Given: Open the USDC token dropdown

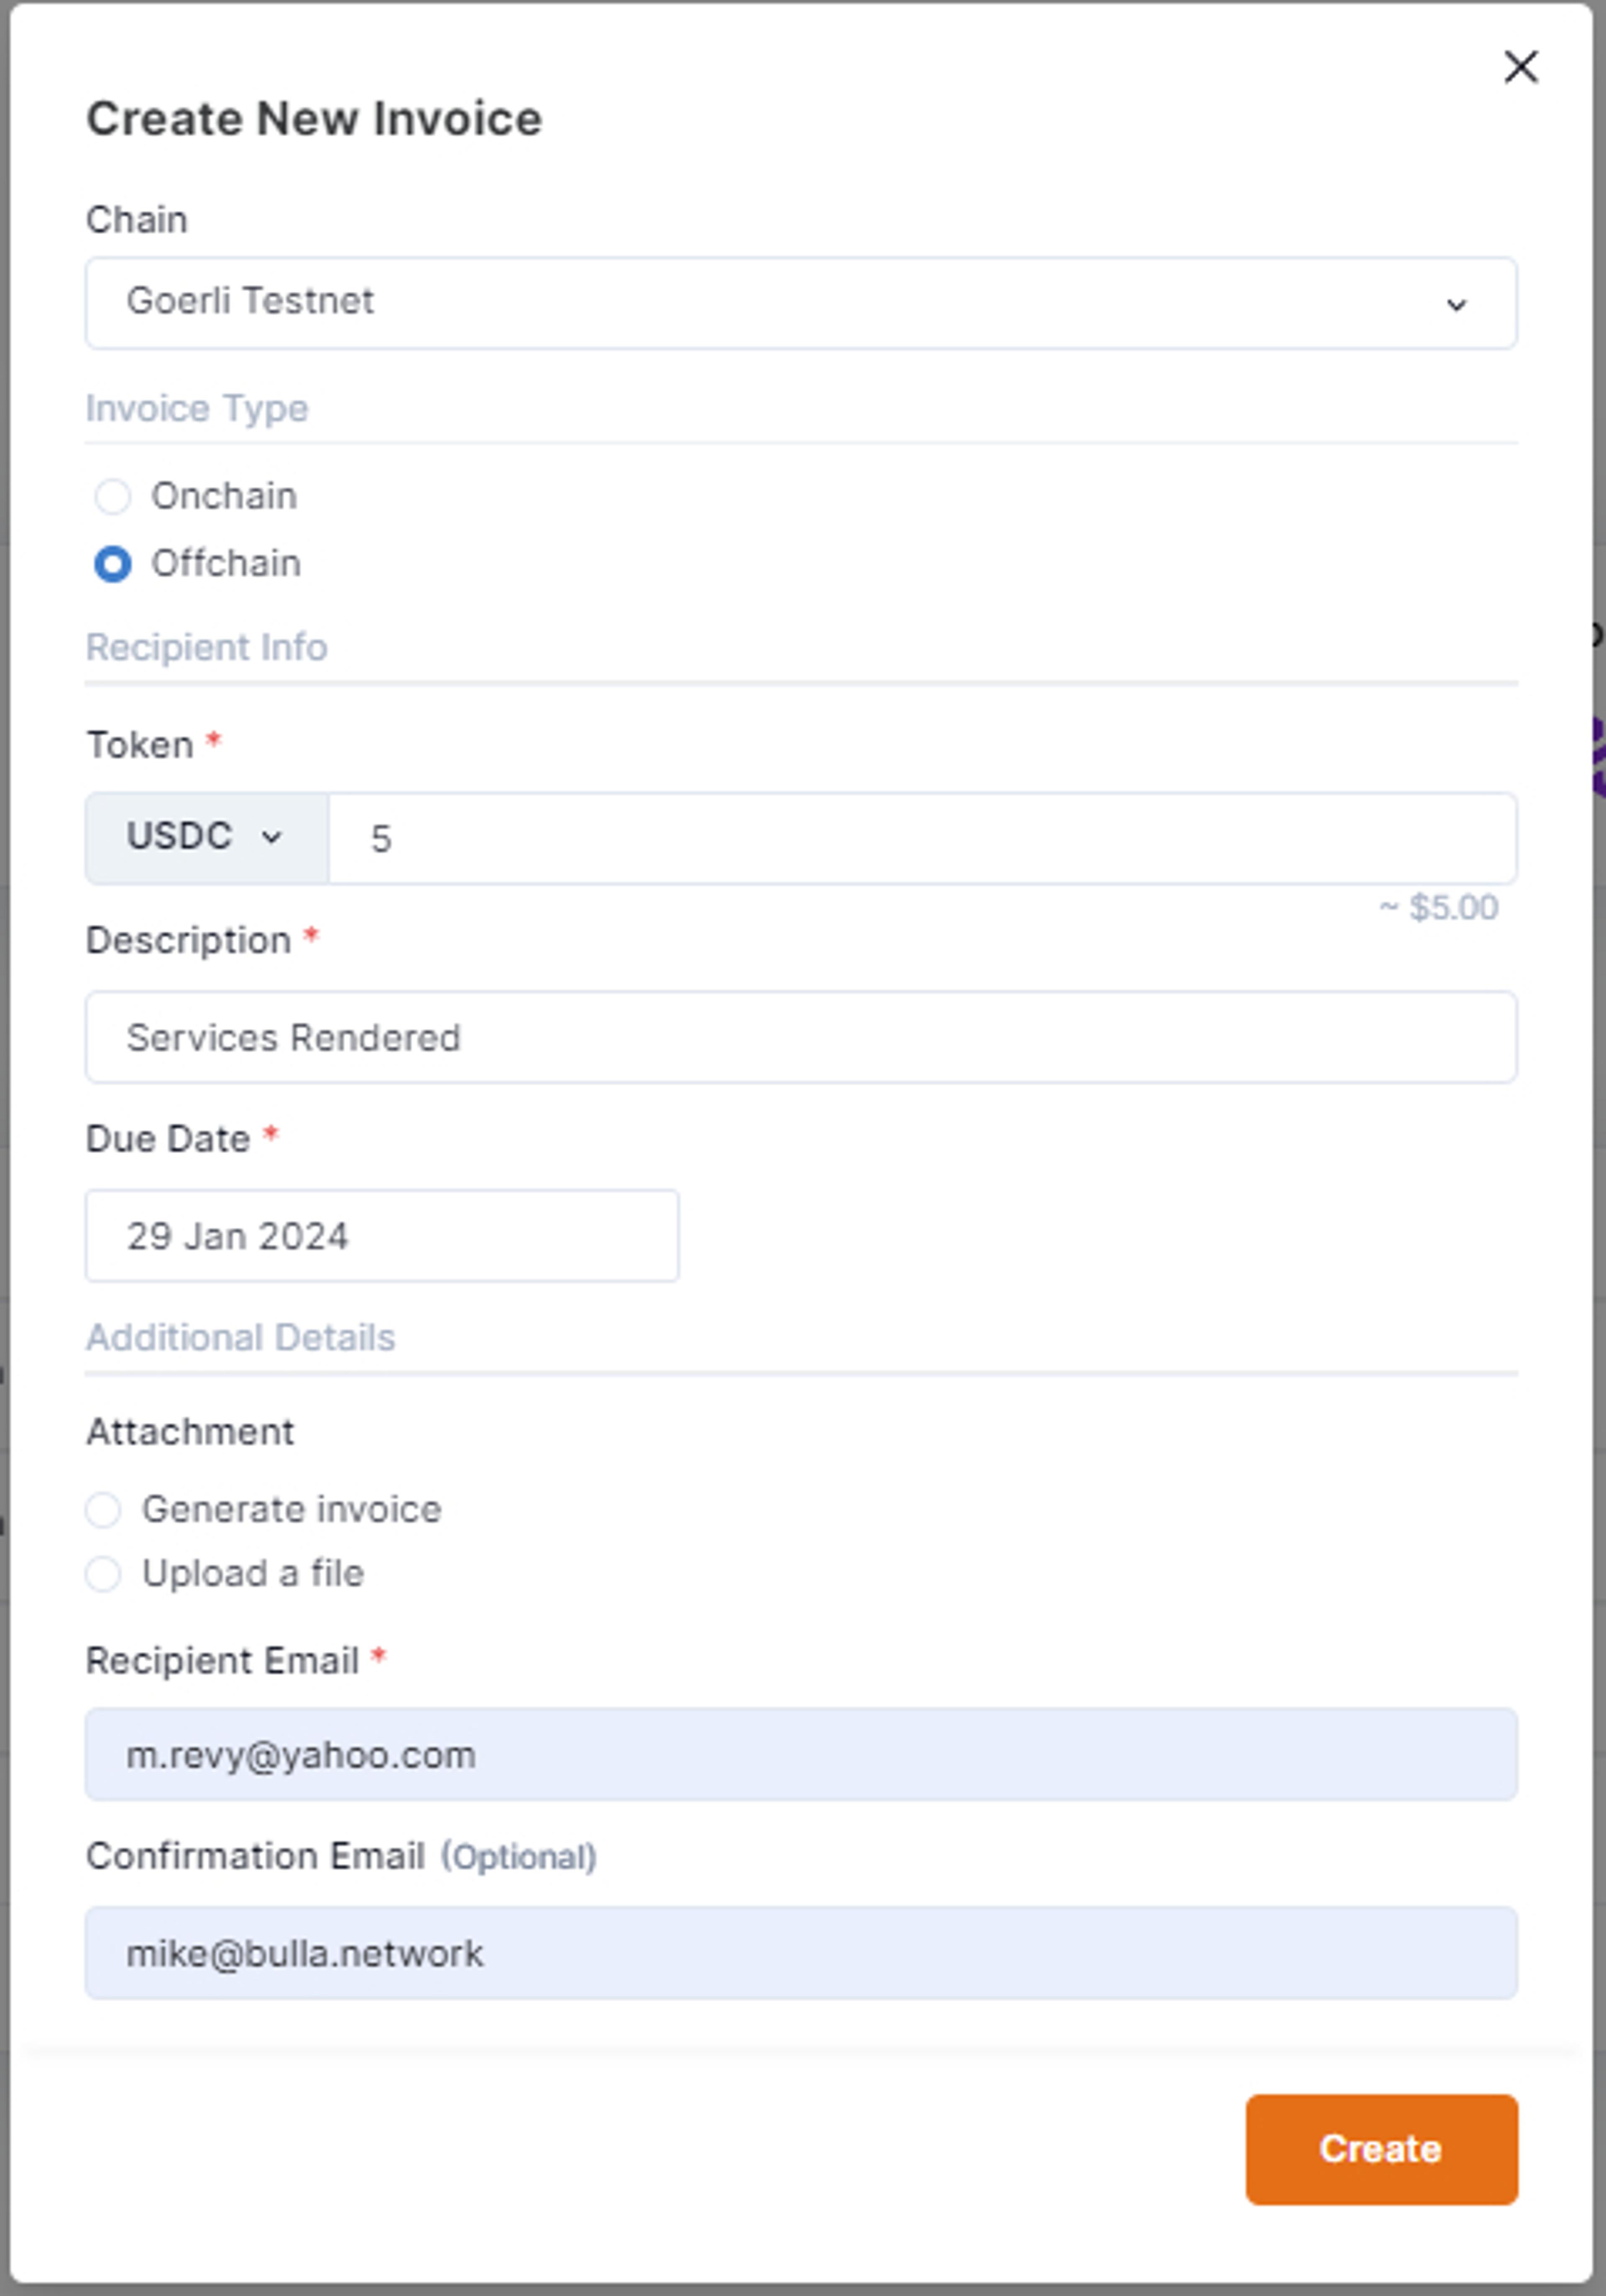Looking at the screenshot, I should [205, 837].
